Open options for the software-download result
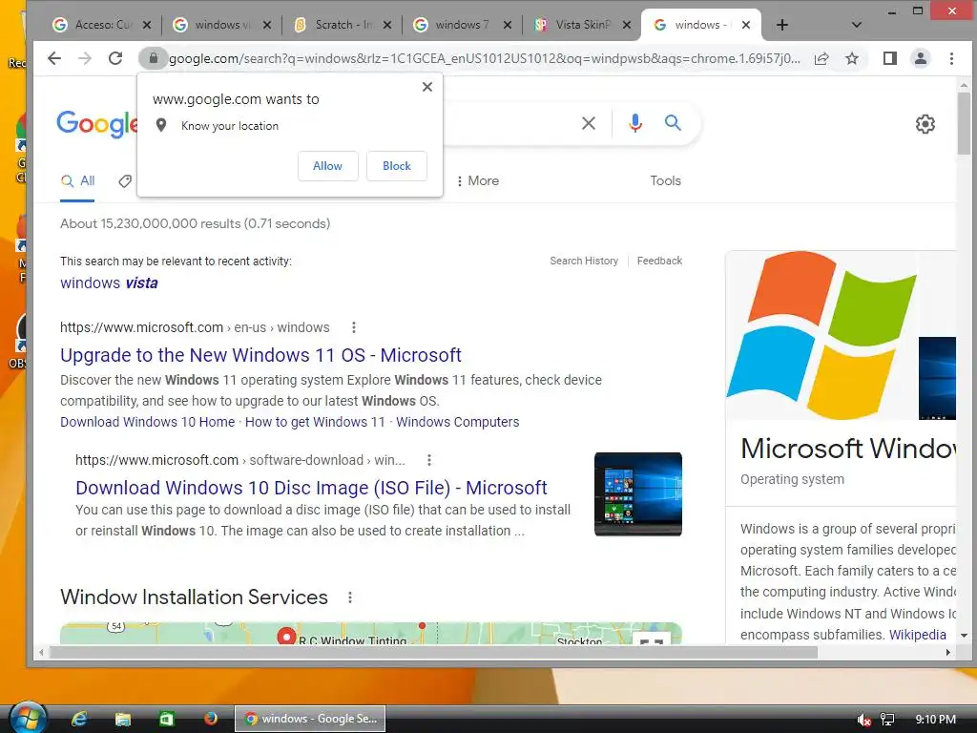The width and height of the screenshot is (977, 733). (x=429, y=460)
